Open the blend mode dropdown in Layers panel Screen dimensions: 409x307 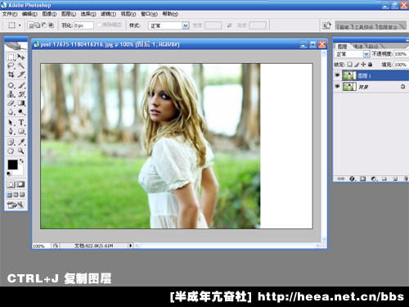[366, 54]
